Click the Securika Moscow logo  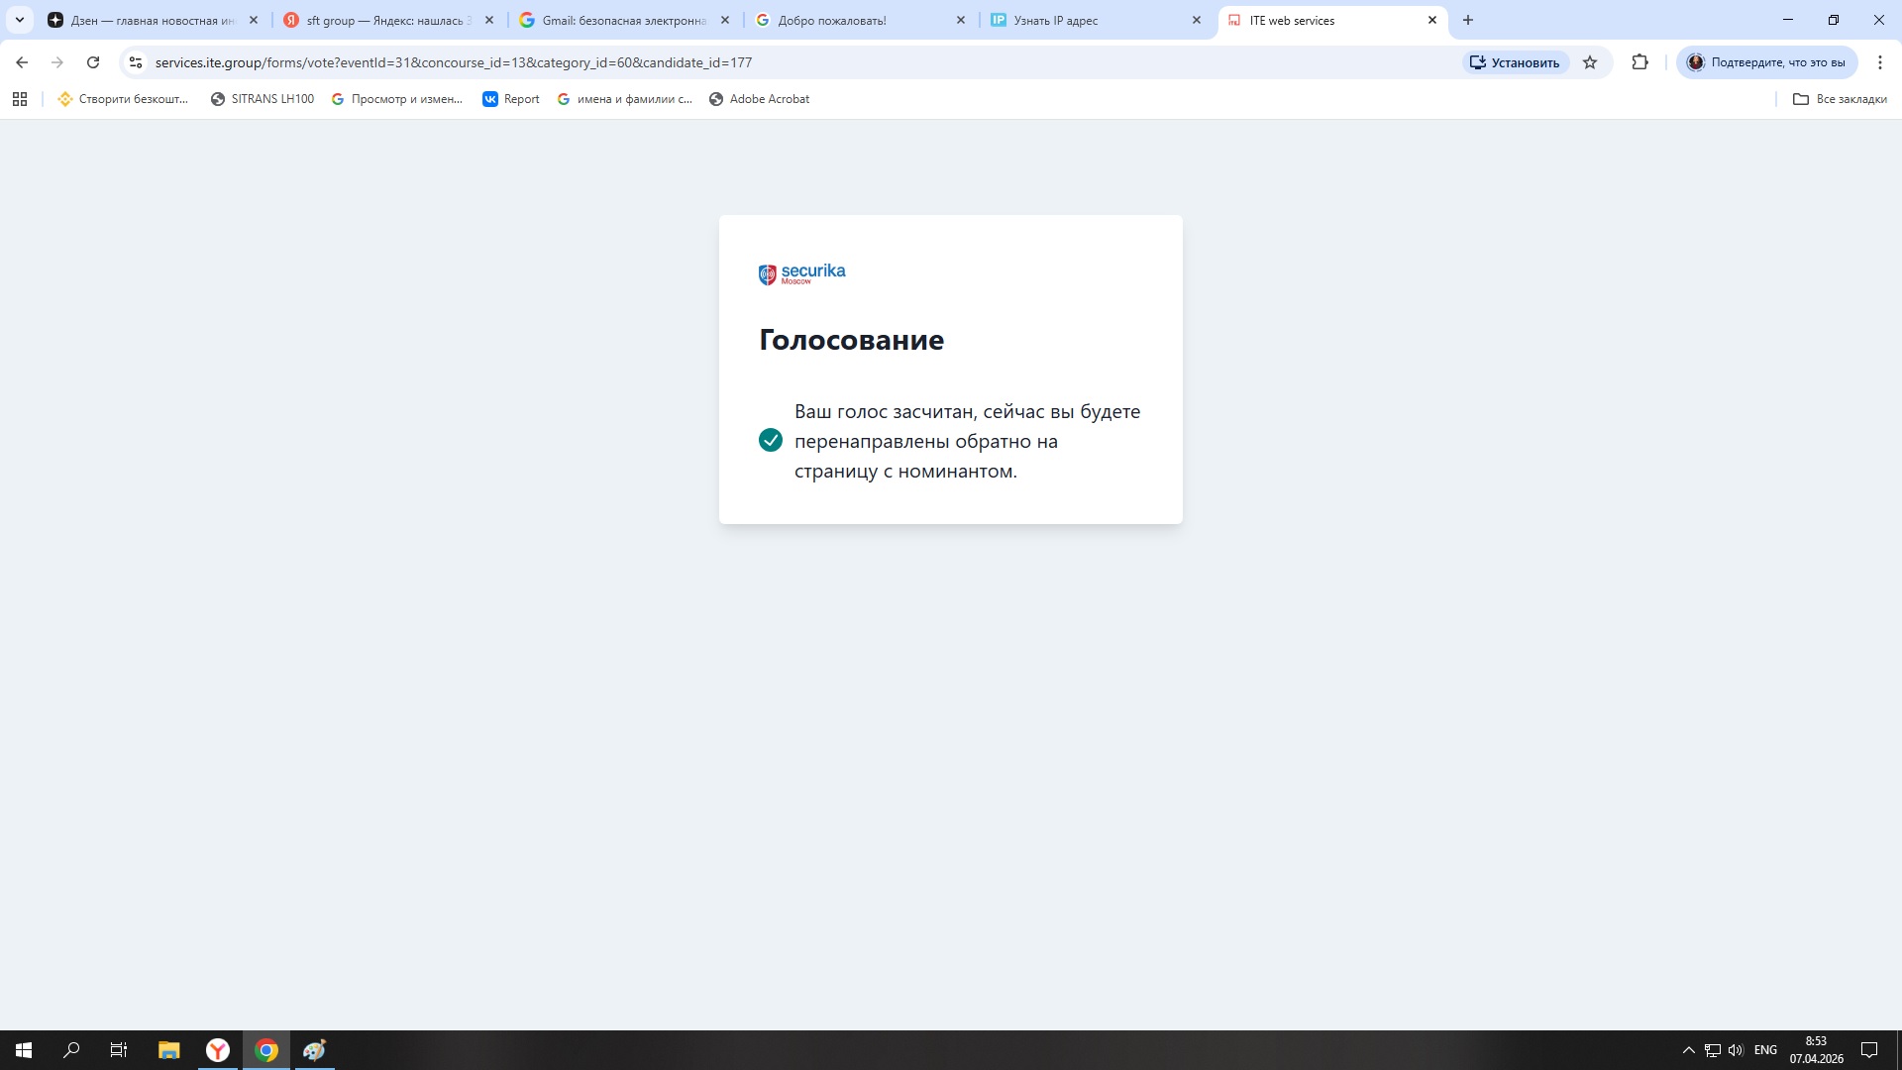[801, 273]
